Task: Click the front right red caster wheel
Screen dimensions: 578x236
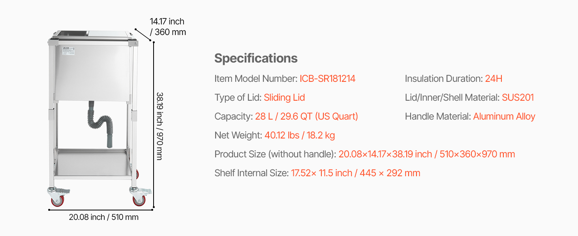Action: click(x=139, y=201)
